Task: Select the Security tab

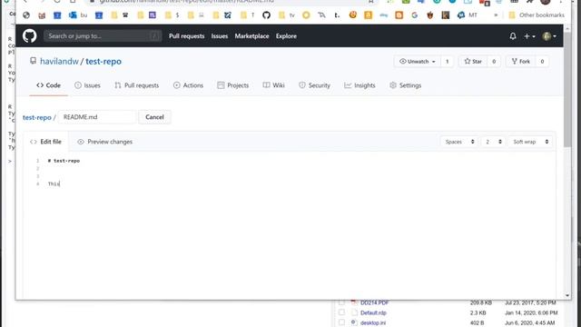Action: [314, 85]
